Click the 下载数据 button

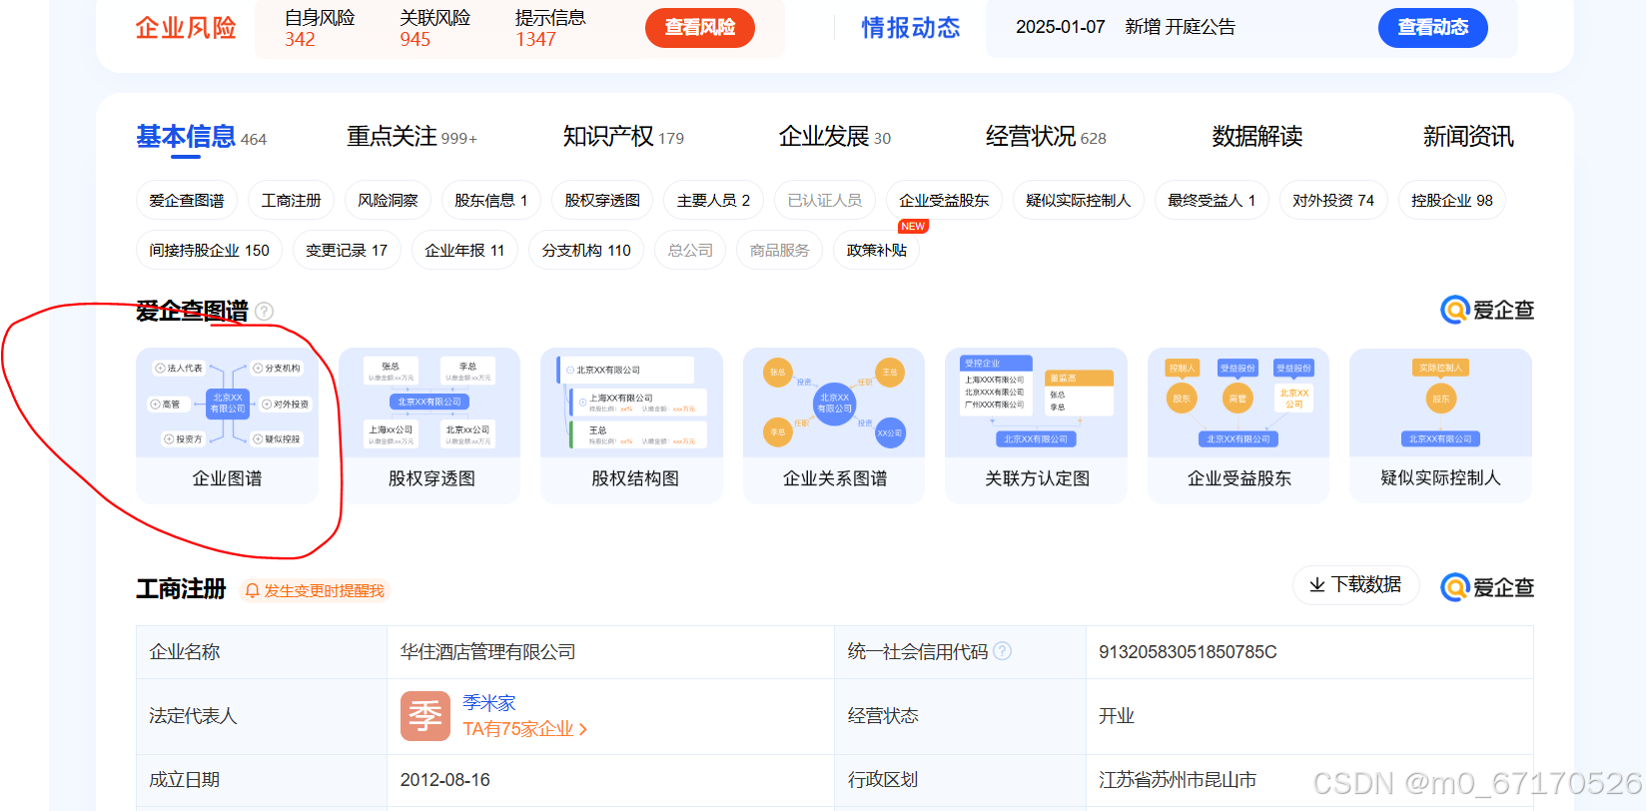(1356, 585)
